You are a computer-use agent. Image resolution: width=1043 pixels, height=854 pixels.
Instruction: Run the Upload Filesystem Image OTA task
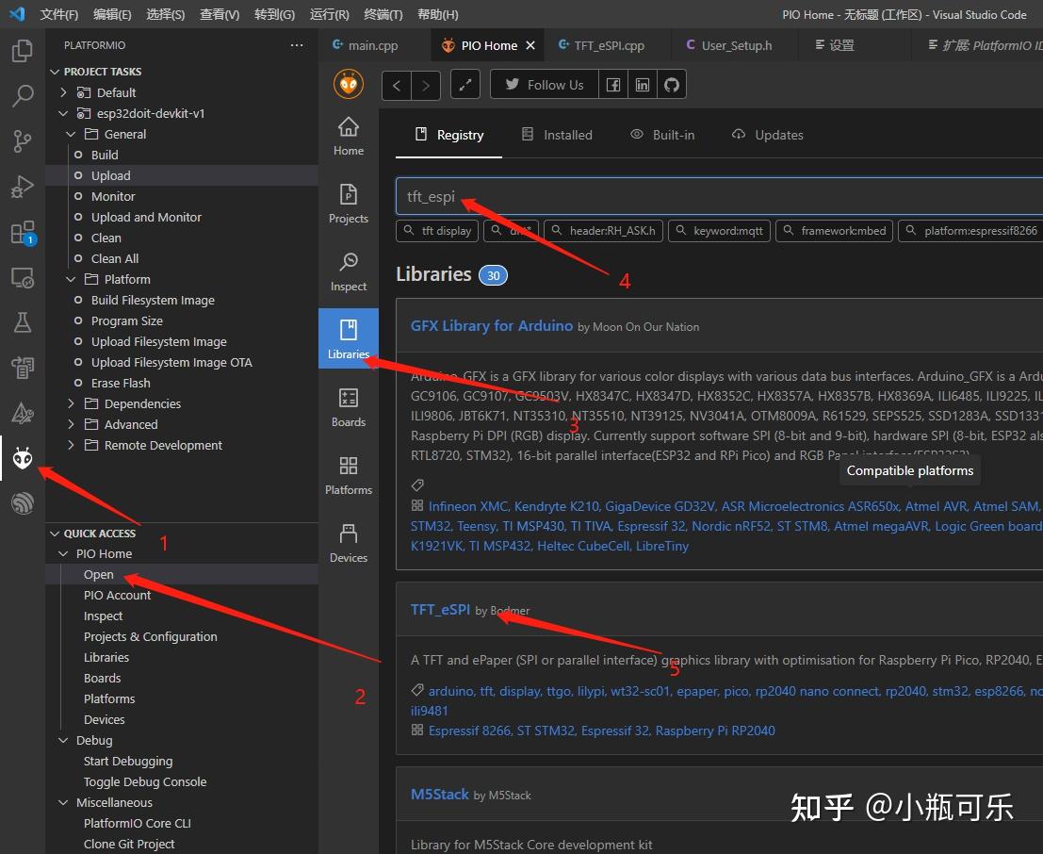coord(182,362)
